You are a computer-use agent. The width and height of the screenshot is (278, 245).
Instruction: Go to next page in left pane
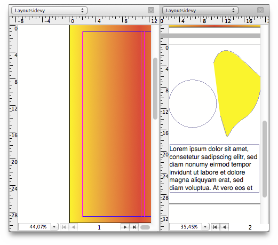coord(125,227)
